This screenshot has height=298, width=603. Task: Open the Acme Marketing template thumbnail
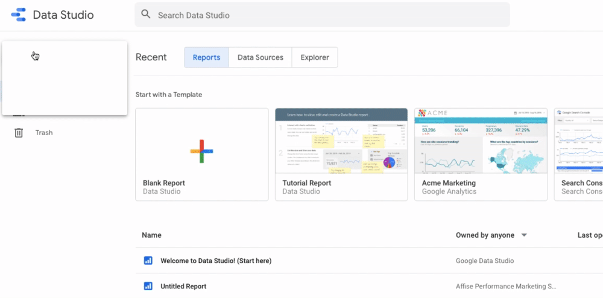point(481,141)
